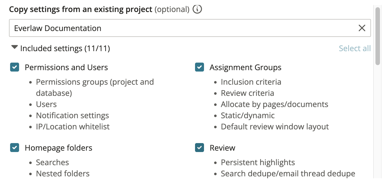Click the Everlaw Documentation project field
This screenshot has height=185, width=385.
182,28
